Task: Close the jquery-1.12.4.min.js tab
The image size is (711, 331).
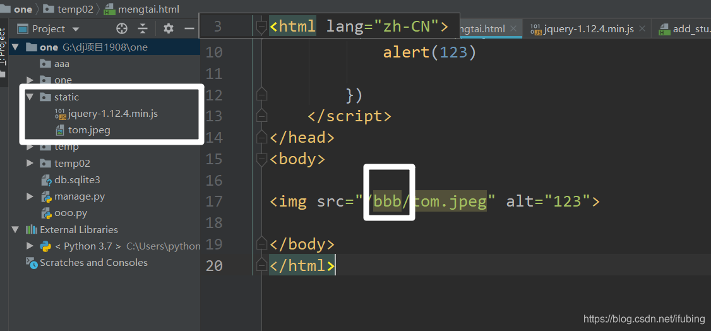Action: click(642, 29)
